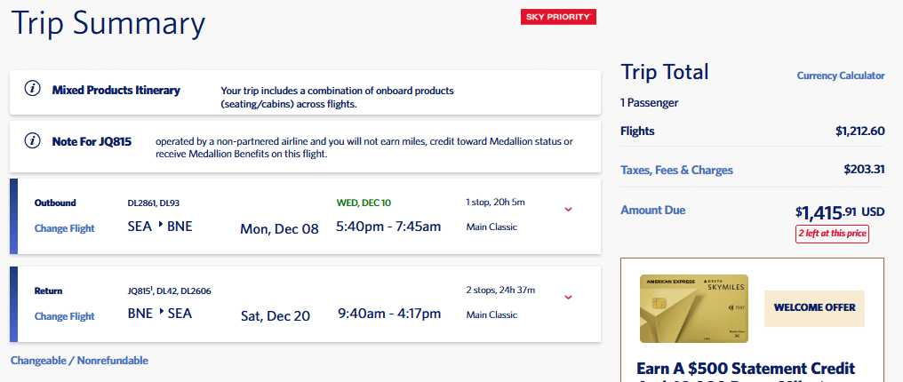Expand the Outbound flight details chevron
The image size is (903, 382).
coord(569,210)
